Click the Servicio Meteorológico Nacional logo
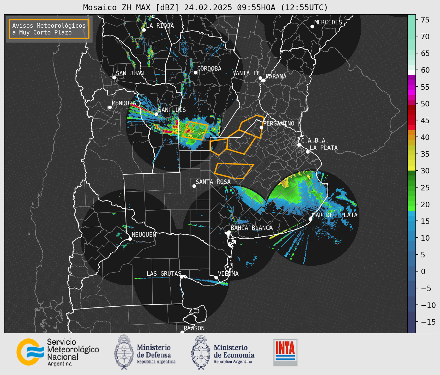Viewport: 440px width, 375px height. pyautogui.click(x=58, y=352)
